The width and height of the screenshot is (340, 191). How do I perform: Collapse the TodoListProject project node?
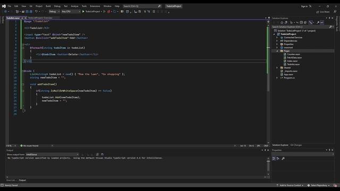point(274,34)
